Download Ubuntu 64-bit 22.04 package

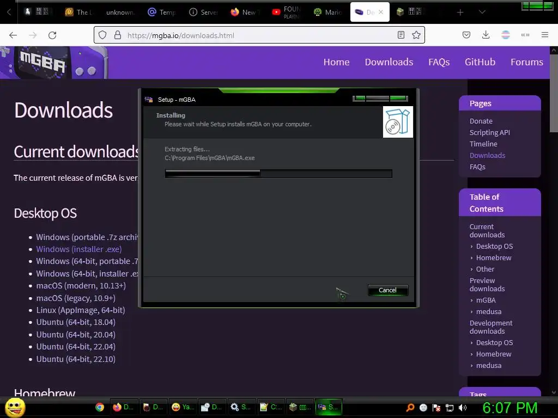[75, 347]
